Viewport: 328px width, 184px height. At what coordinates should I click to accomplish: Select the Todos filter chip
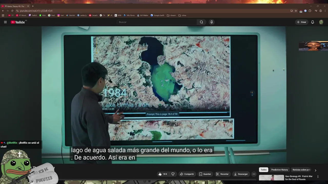(264, 170)
